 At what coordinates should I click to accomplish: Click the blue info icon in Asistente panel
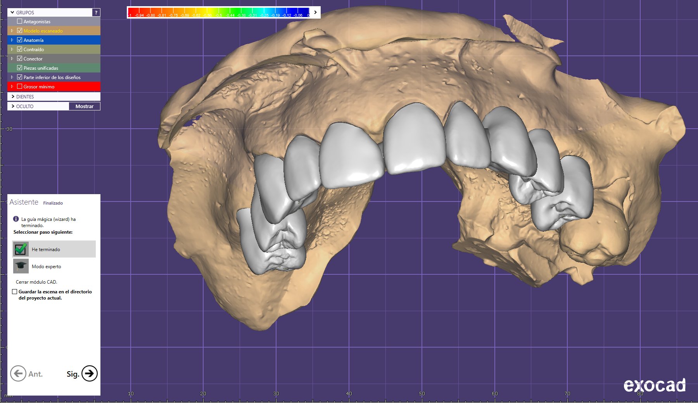point(16,219)
